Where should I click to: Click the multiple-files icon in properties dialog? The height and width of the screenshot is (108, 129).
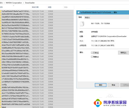coord(82,24)
